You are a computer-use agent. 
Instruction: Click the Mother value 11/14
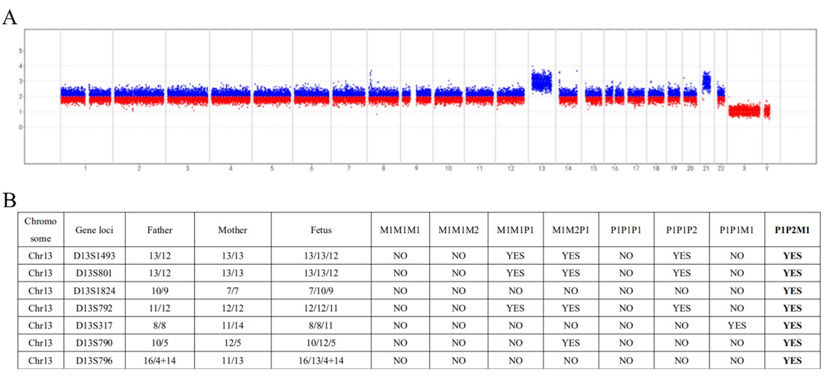click(x=232, y=325)
